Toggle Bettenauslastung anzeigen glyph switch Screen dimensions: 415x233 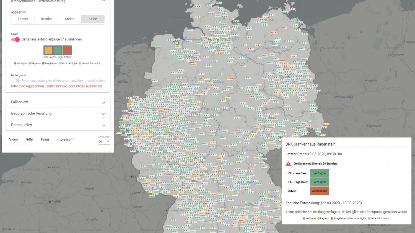click(x=15, y=39)
